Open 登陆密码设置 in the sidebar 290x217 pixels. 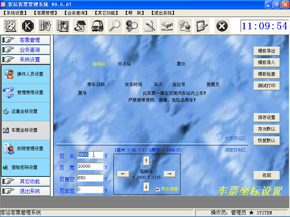click(x=26, y=167)
